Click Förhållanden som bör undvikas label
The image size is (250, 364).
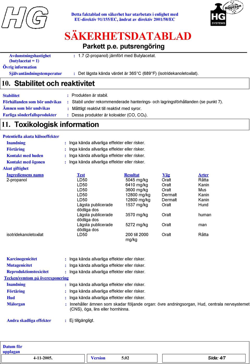pos(32,102)
